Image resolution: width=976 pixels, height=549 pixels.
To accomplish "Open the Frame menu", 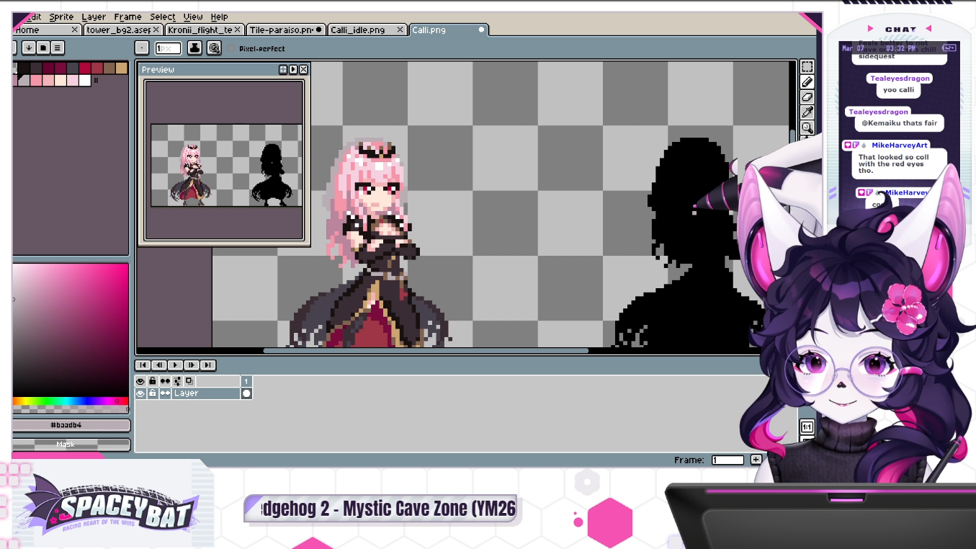I will click(x=127, y=17).
